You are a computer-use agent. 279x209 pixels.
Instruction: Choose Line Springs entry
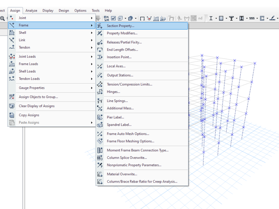pyautogui.click(x=142, y=101)
